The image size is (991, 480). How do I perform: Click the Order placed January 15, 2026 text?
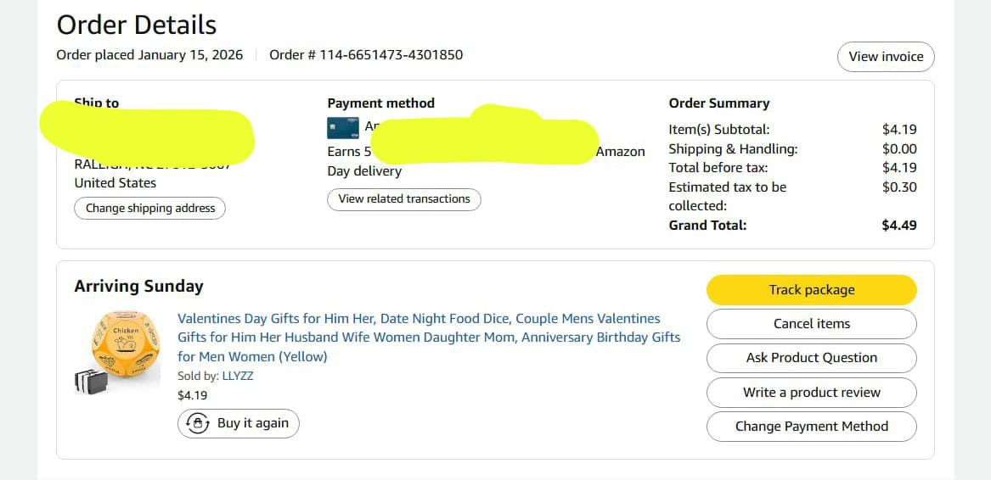coord(149,55)
